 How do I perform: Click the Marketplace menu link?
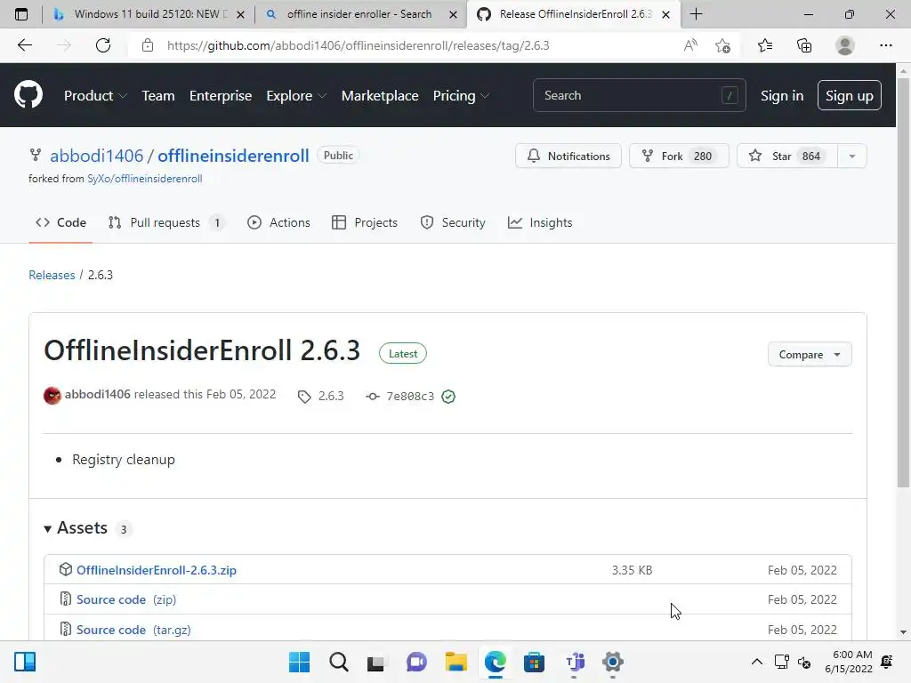[x=380, y=96]
